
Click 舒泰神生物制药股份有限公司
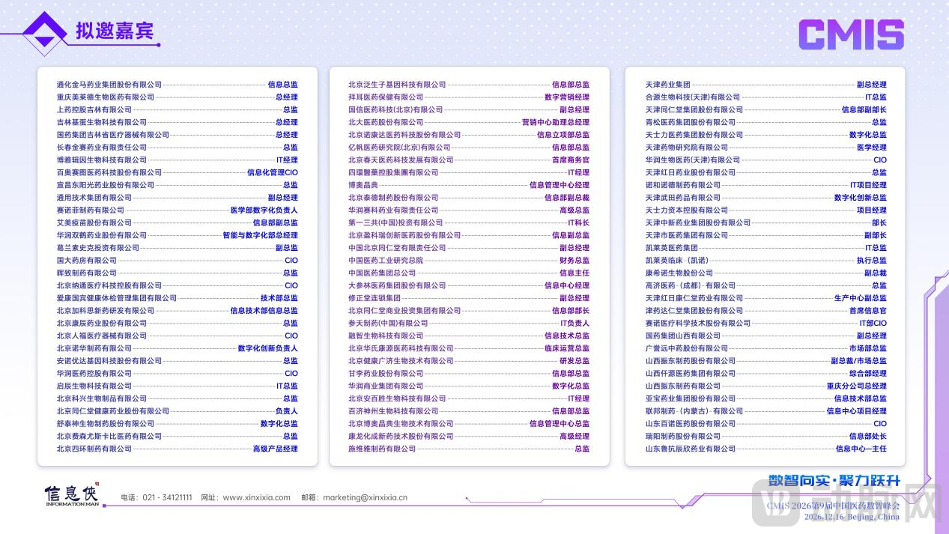coord(105,424)
